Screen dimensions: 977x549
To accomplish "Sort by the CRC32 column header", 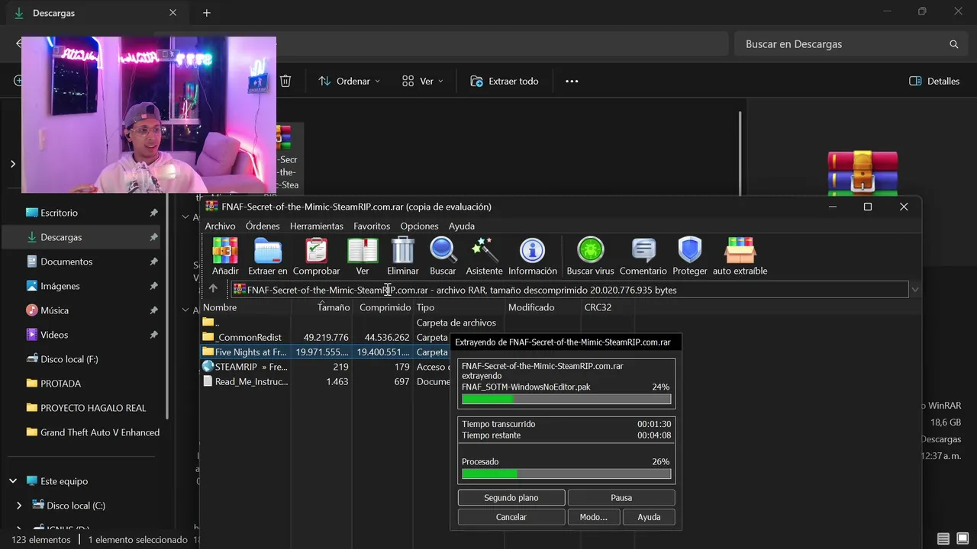I will coord(598,307).
